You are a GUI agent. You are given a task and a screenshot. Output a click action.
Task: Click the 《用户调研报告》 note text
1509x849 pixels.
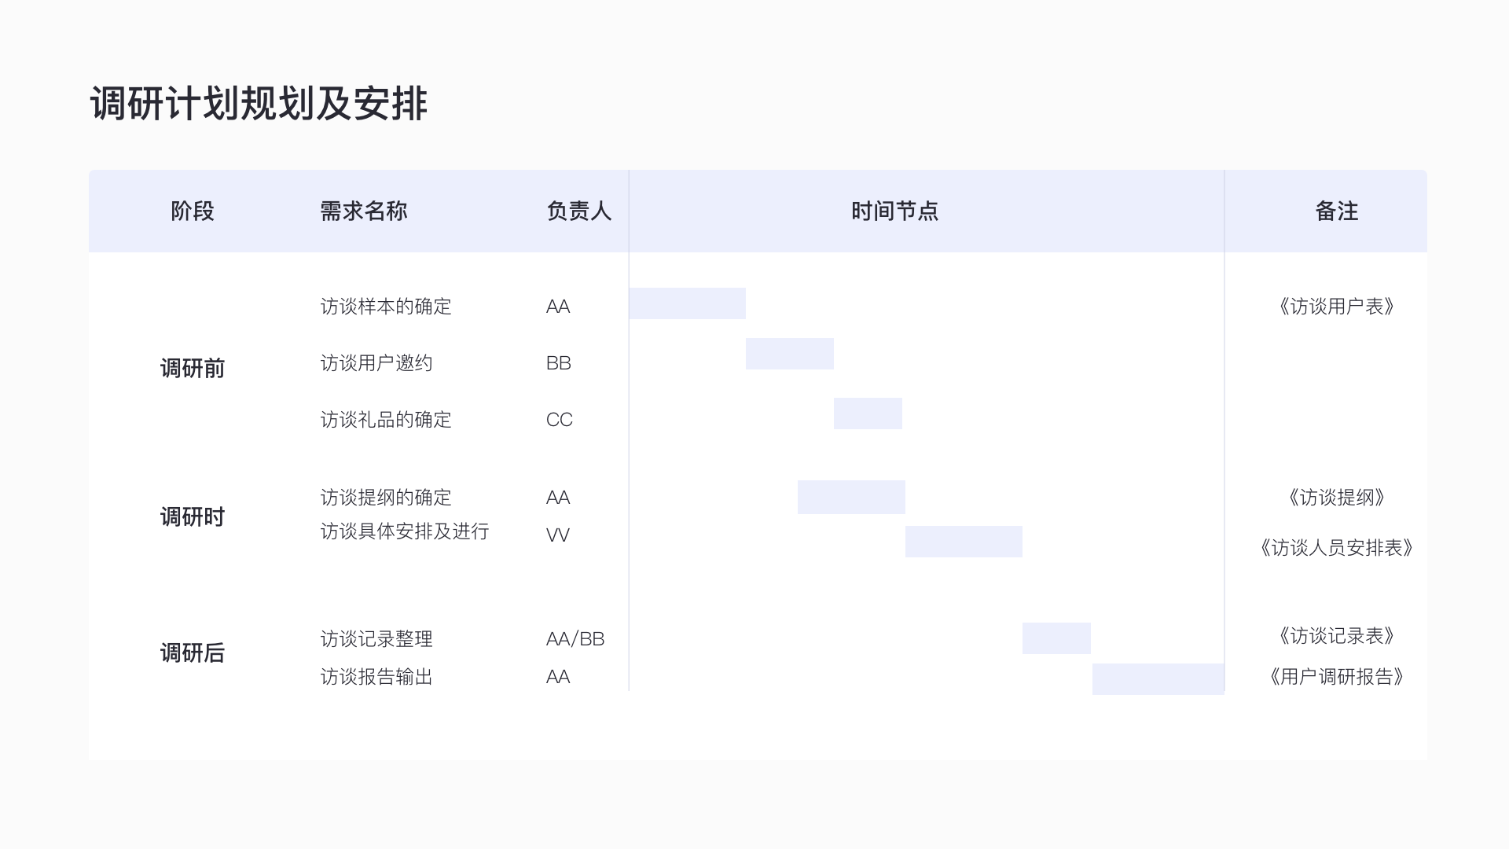(x=1336, y=677)
